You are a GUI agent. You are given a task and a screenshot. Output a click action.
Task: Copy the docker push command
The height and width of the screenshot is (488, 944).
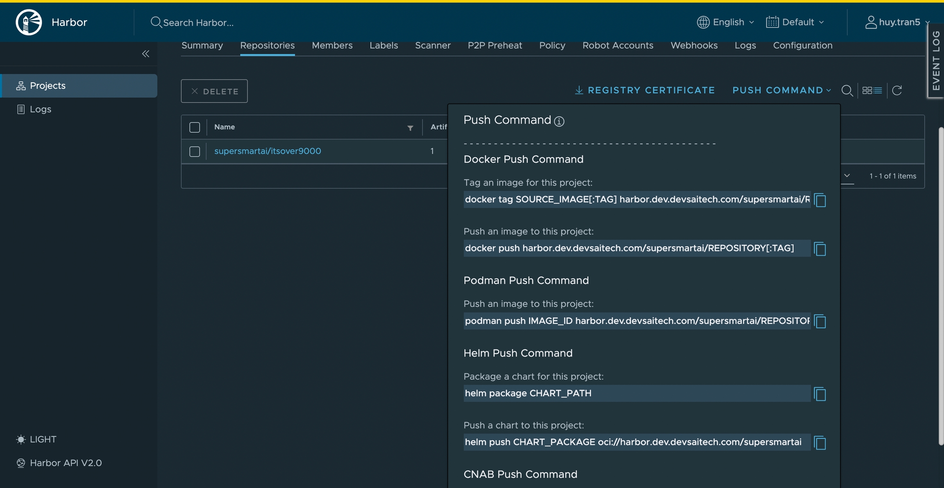point(820,249)
